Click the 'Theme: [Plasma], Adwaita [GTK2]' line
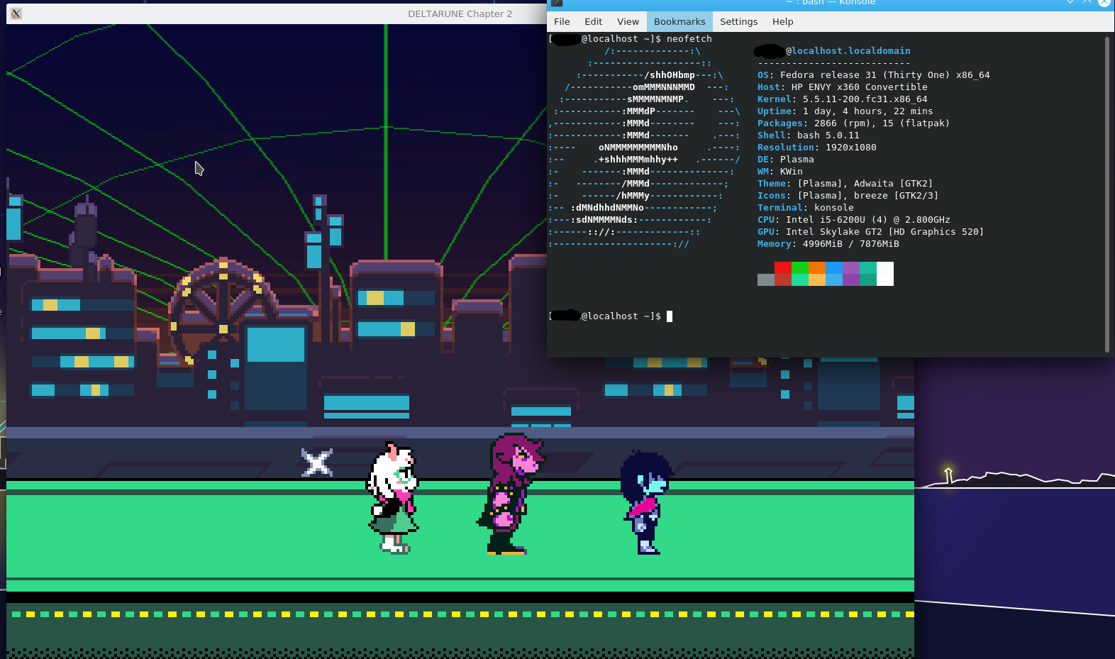1115x659 pixels. pos(845,184)
